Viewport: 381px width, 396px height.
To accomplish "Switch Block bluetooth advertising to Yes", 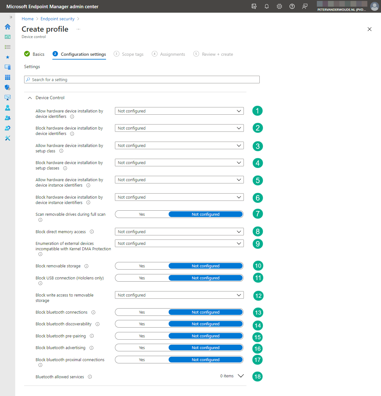I will (x=142, y=348).
